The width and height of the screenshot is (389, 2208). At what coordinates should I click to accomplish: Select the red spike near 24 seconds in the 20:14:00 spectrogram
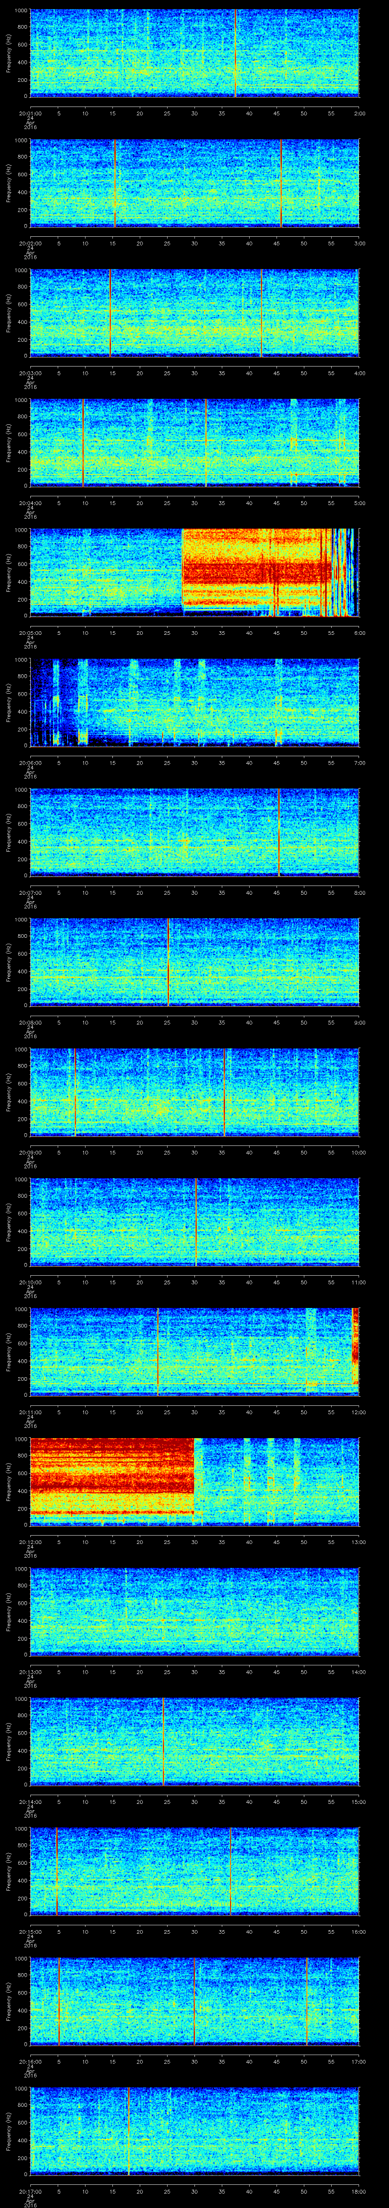(163, 1742)
